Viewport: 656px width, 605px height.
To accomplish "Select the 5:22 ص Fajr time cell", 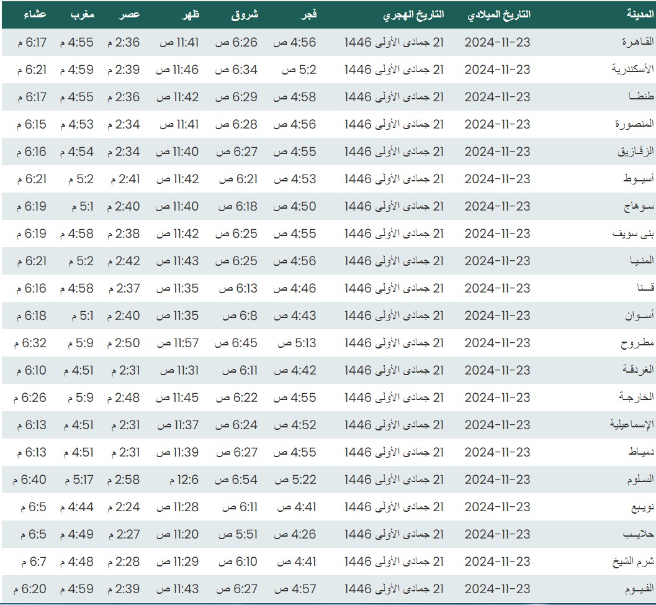I will click(x=295, y=480).
